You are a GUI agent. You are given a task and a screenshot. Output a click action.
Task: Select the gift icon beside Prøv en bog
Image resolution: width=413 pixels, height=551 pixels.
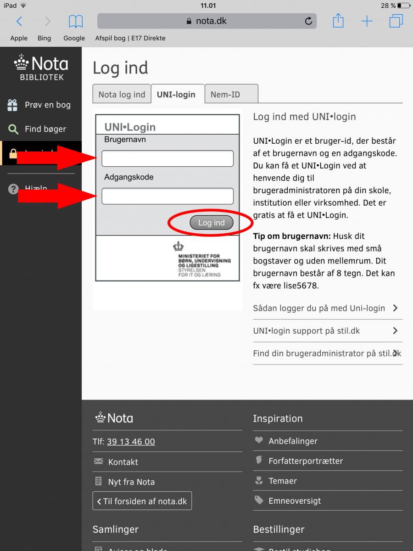[x=13, y=105]
